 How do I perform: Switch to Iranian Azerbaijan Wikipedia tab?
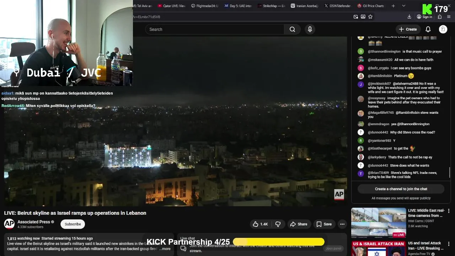click(x=305, y=6)
